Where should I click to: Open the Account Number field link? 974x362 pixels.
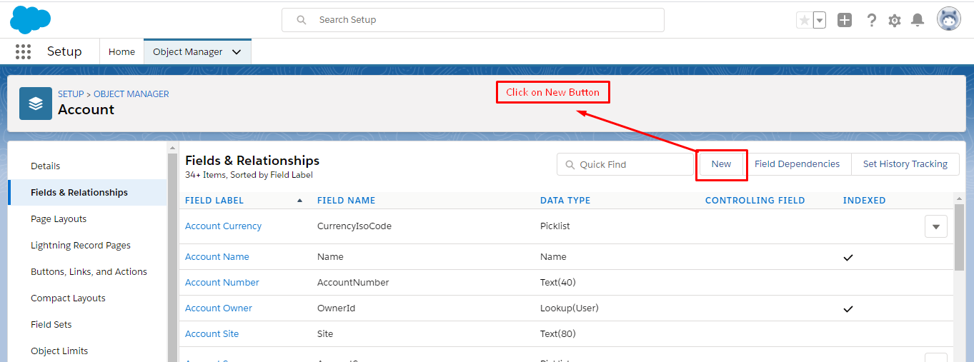tap(222, 283)
